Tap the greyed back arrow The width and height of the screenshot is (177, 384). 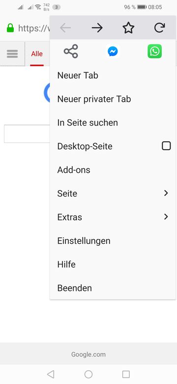point(65,28)
